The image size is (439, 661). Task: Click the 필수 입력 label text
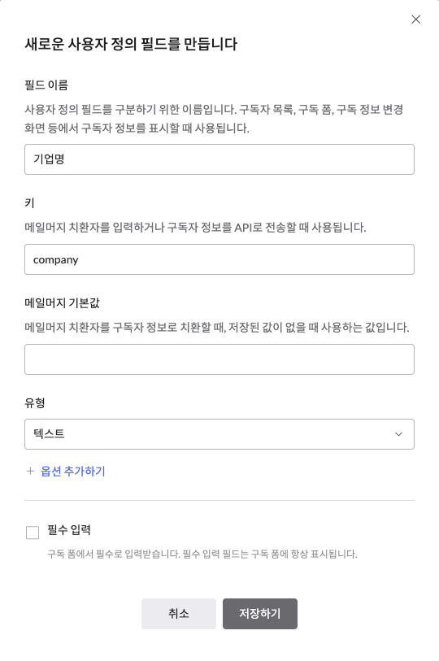[x=69, y=530]
